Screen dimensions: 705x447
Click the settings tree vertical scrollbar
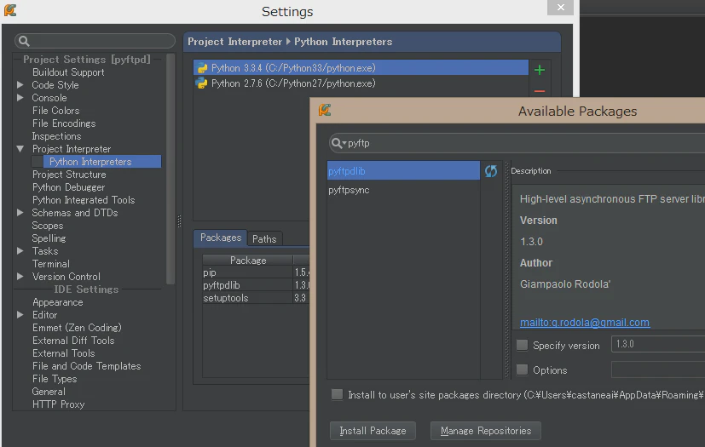(x=170, y=169)
